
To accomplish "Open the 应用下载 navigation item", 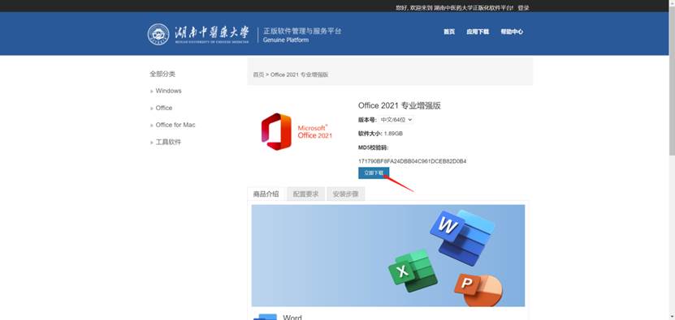I will click(x=478, y=32).
